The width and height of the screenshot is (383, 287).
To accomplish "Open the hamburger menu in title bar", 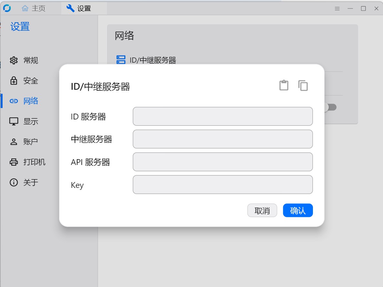I will click(337, 8).
